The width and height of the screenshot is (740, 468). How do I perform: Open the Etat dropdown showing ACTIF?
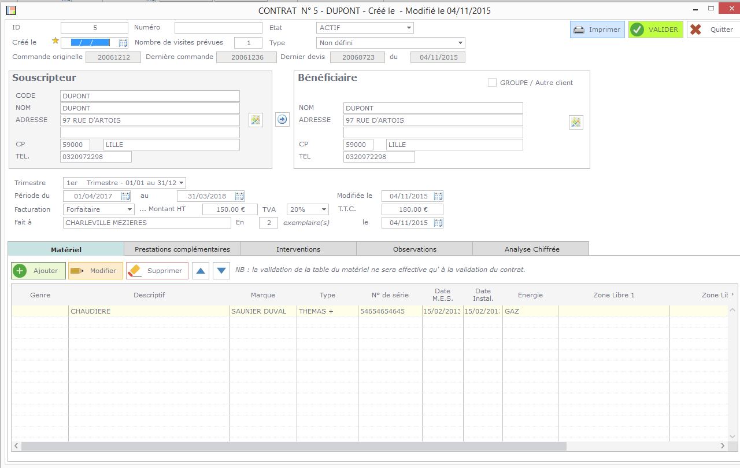(x=365, y=28)
